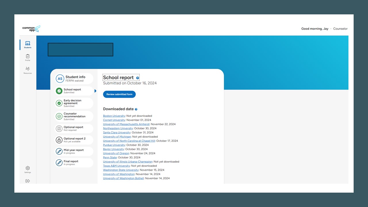Click the green check icon for Early decision agreement
This screenshot has height=207, width=368.
[x=59, y=103]
